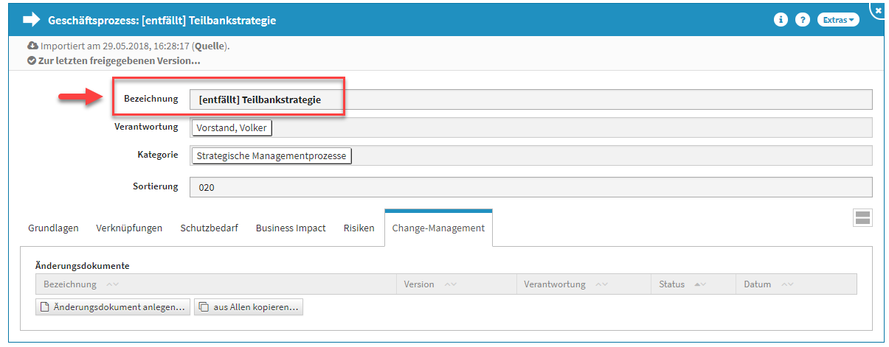Switch to the Grundlagen tab
Screen dimensions: 889x347
(53, 228)
